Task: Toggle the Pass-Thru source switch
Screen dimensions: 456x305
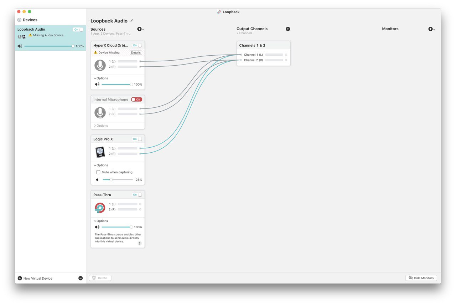Action: (x=137, y=195)
